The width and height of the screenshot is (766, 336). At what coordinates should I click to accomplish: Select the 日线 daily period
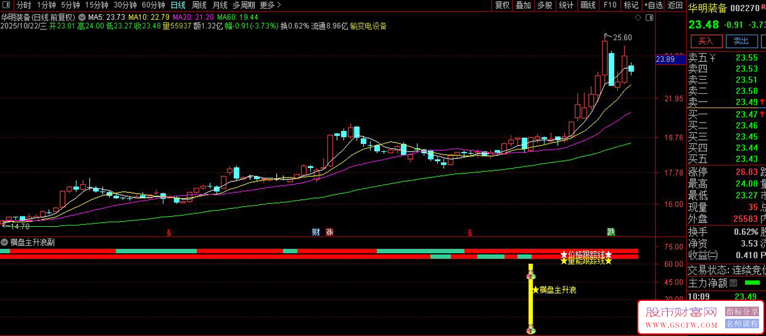click(178, 5)
